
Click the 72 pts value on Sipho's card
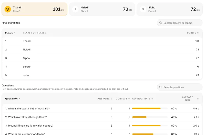pos(195,9)
